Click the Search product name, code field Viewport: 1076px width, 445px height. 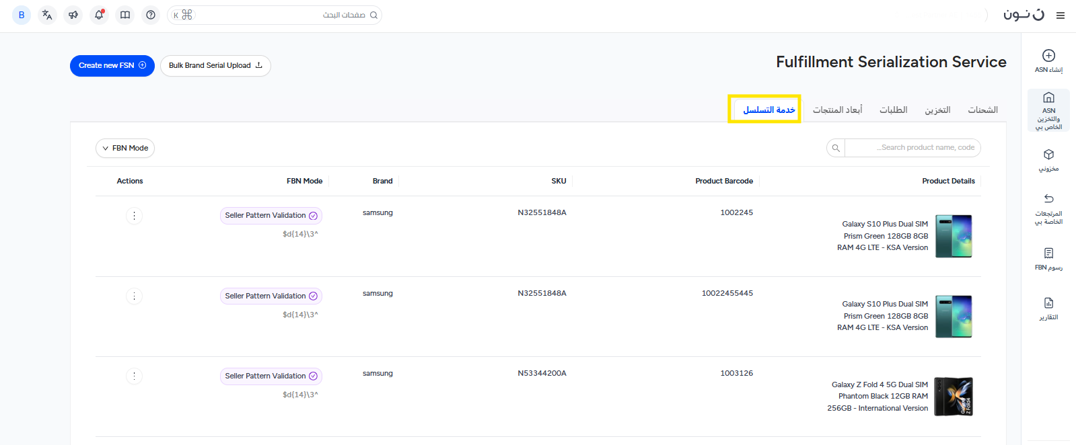(x=912, y=148)
